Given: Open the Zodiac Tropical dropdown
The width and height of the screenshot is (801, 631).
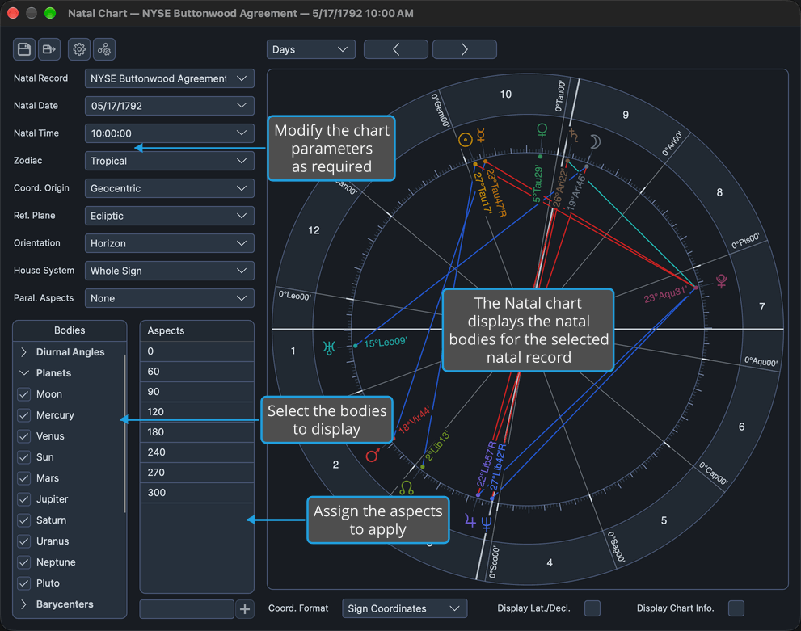Looking at the screenshot, I should point(170,161).
